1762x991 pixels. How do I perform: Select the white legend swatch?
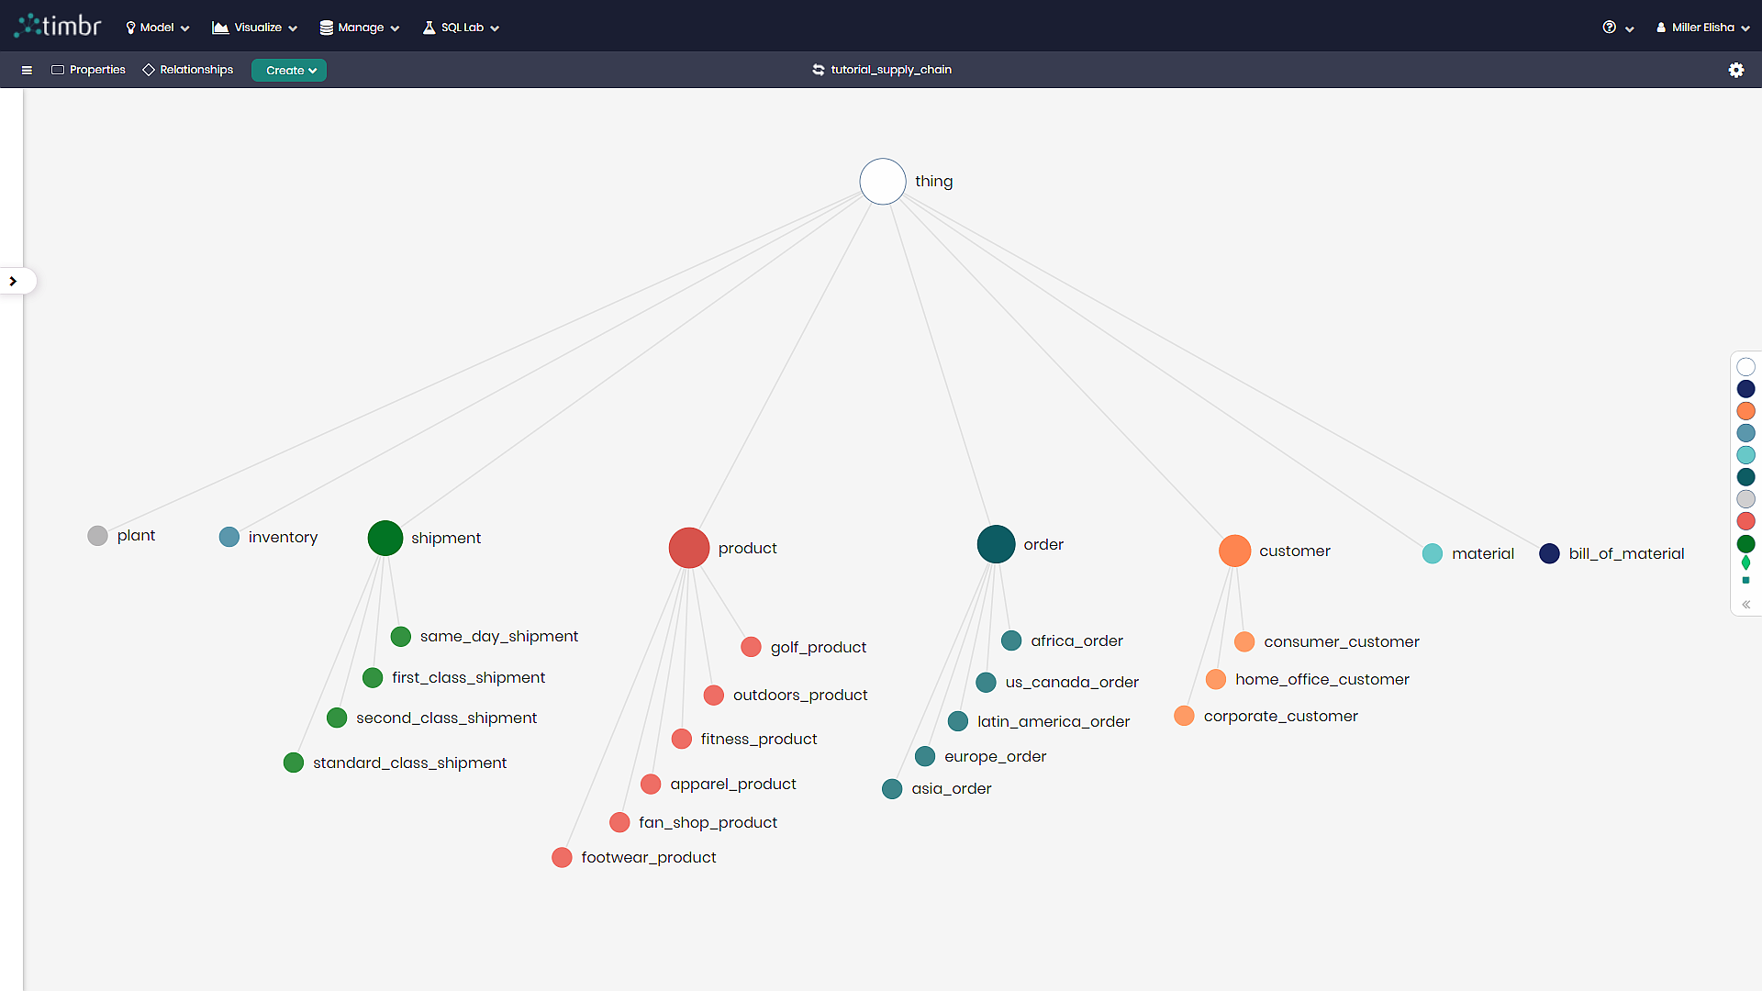[1745, 367]
